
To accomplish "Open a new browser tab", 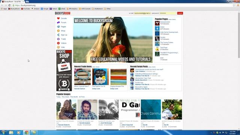I will pyautogui.click(x=27, y=1).
